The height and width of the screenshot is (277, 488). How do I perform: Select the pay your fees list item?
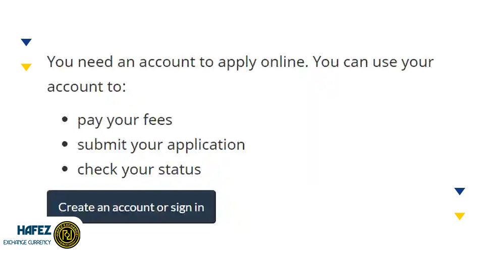pyautogui.click(x=125, y=120)
